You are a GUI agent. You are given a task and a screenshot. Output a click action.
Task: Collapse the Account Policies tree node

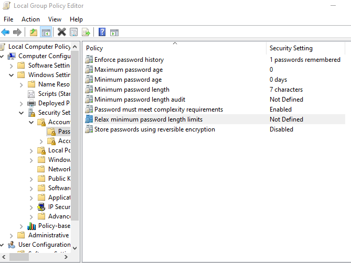coord(31,122)
